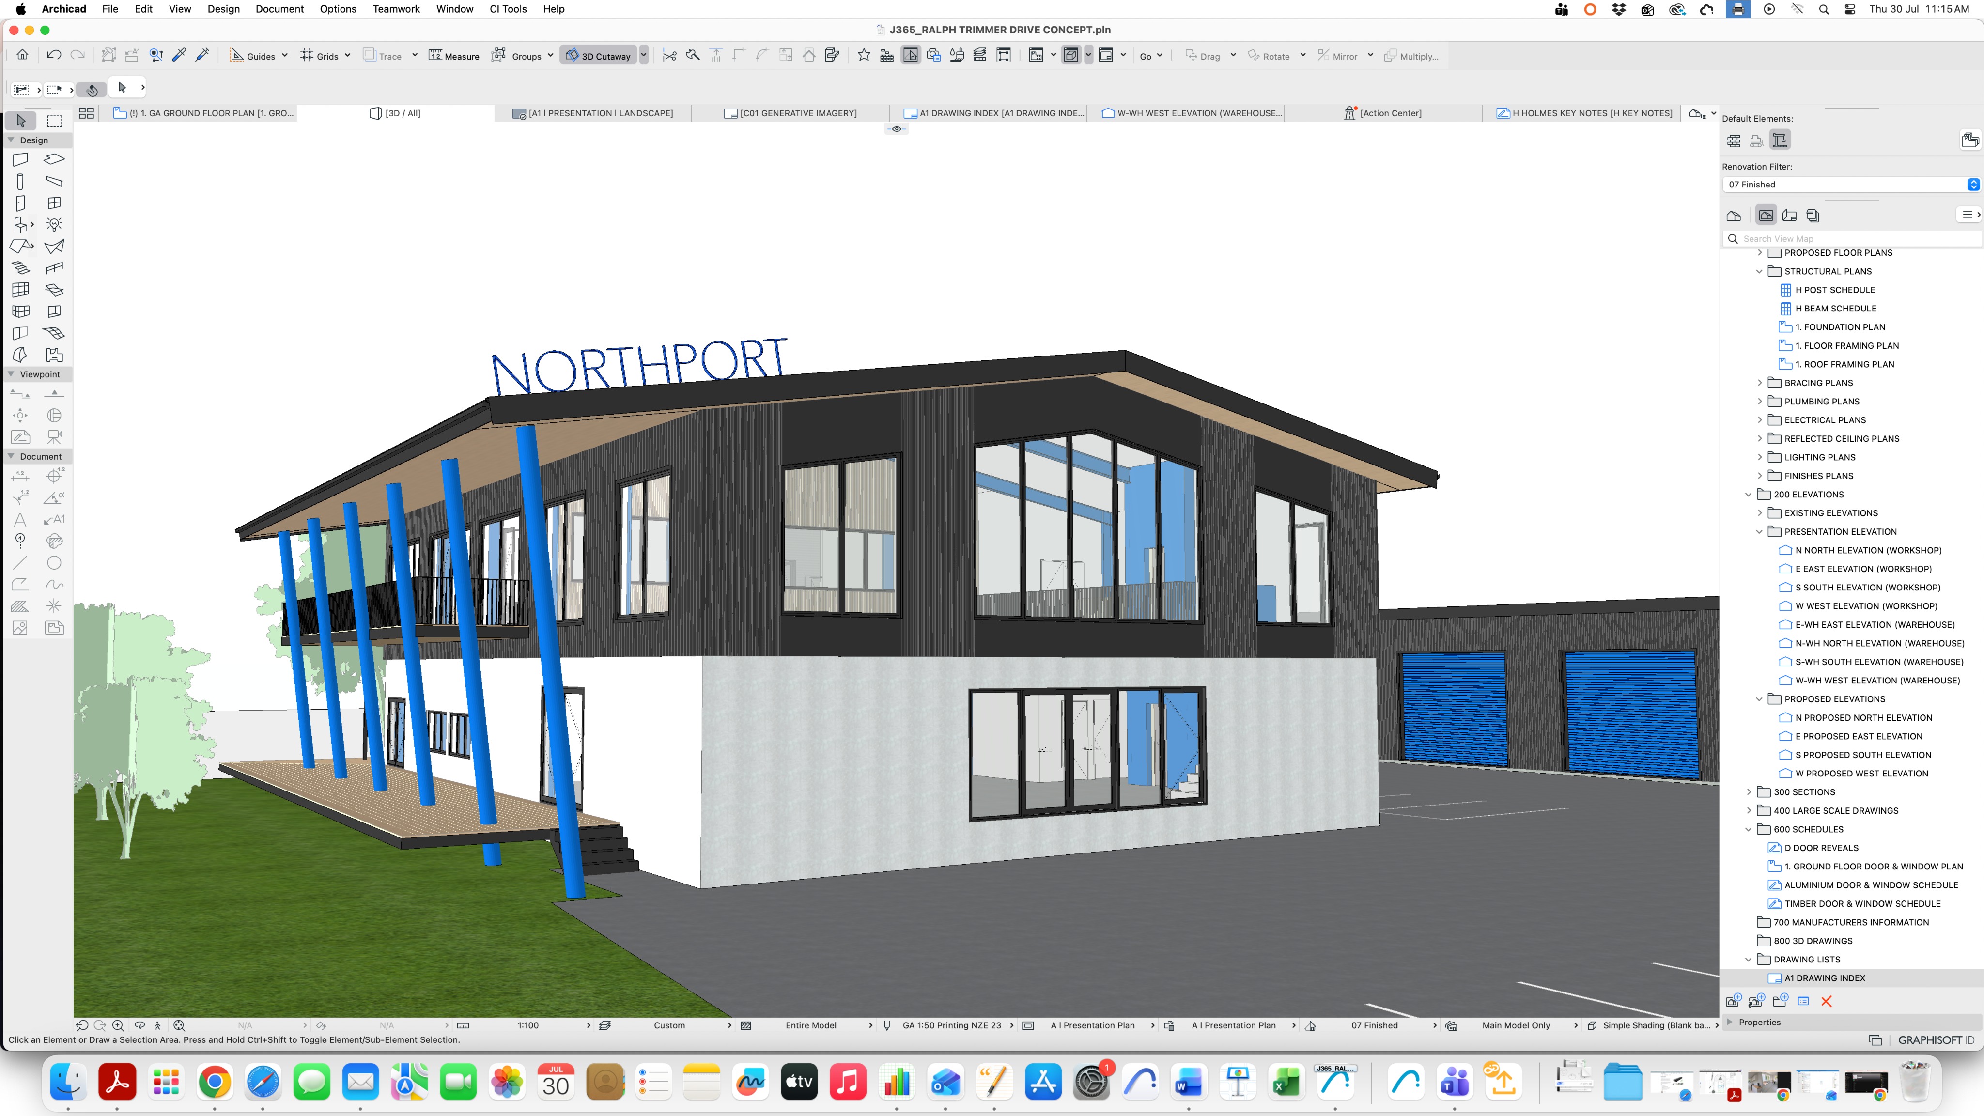
Task: Select the Beam tool
Action: 54,181
